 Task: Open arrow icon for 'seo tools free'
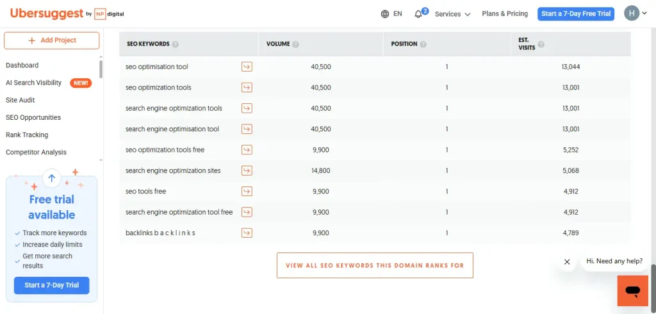(x=247, y=191)
